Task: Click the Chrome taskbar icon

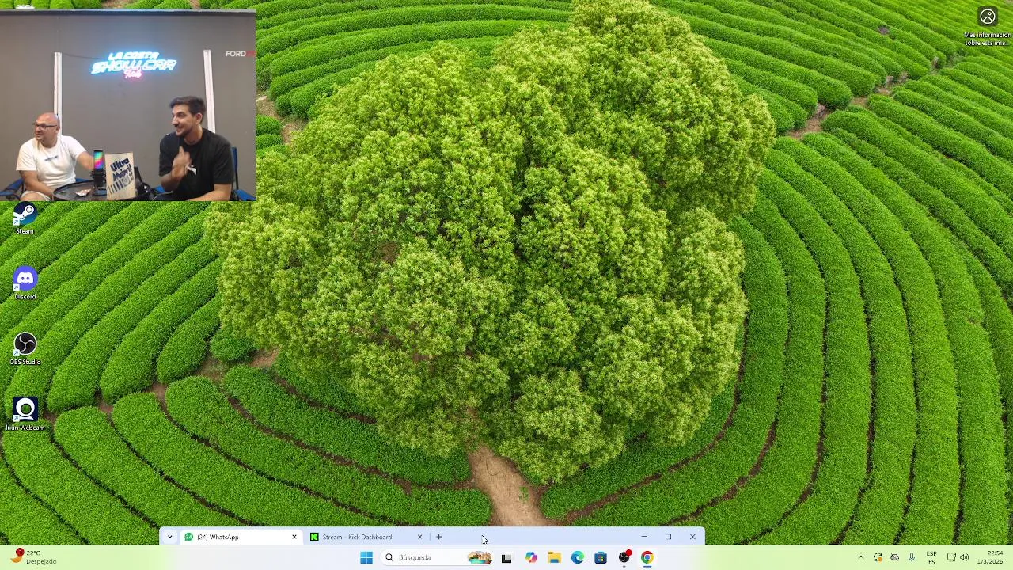Action: click(647, 557)
